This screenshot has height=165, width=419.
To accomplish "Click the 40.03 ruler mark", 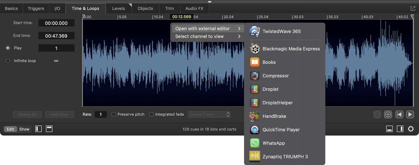I will pos(368,17).
